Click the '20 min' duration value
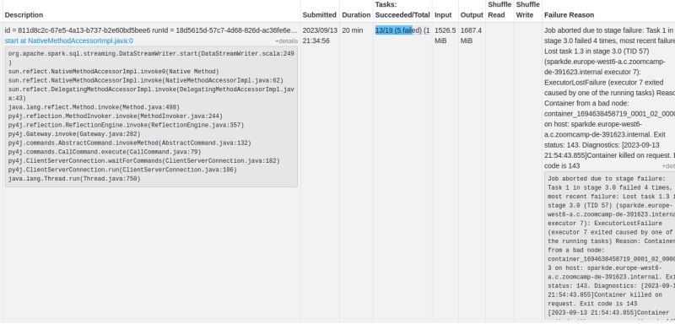The width and height of the screenshot is (675, 324). click(353, 30)
